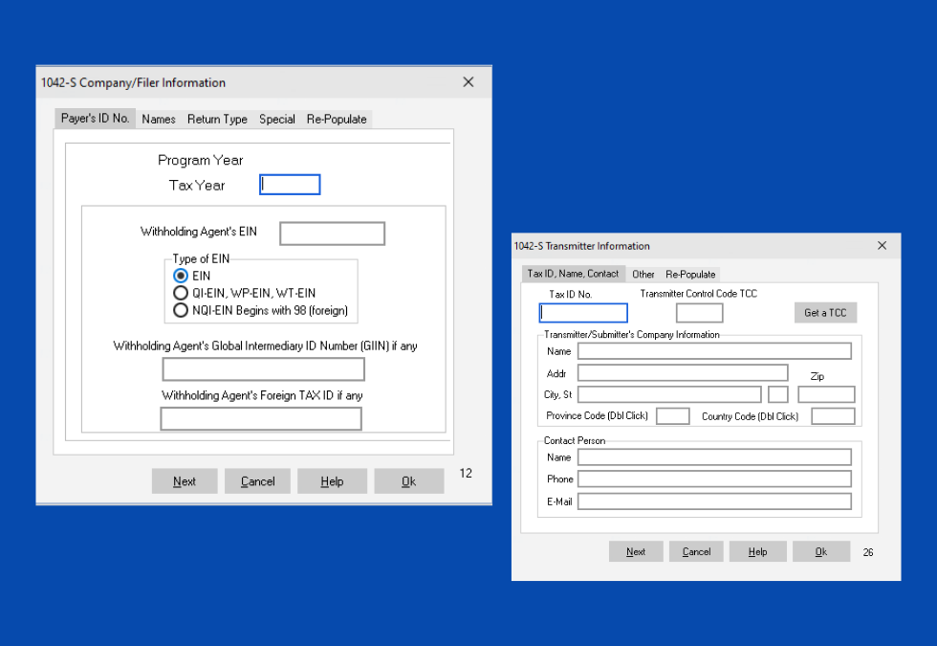Click the Transmitter Control Code TCC field
This screenshot has height=646, width=937.
pos(699,313)
